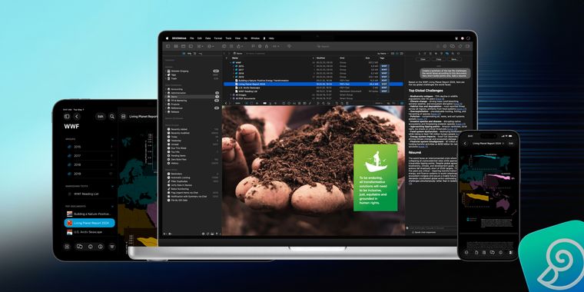Open the File menu in DEVONthink
The image size is (584, 292).
click(192, 38)
